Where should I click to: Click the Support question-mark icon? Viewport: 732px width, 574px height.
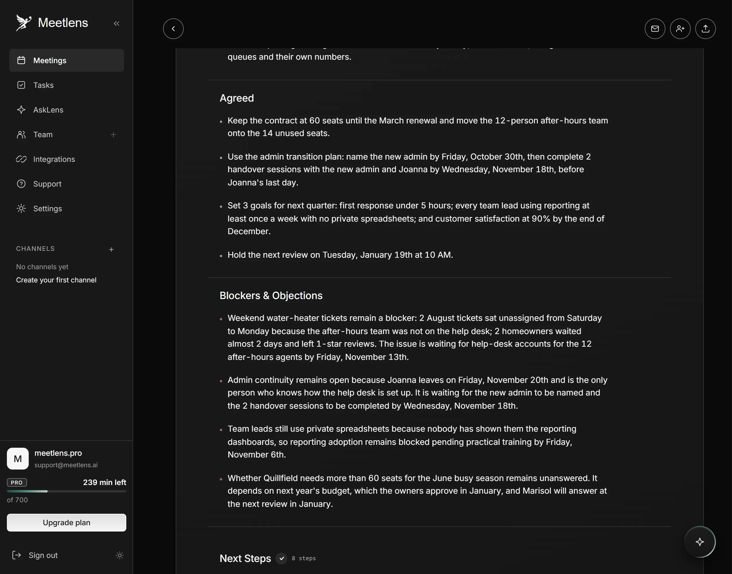point(21,184)
